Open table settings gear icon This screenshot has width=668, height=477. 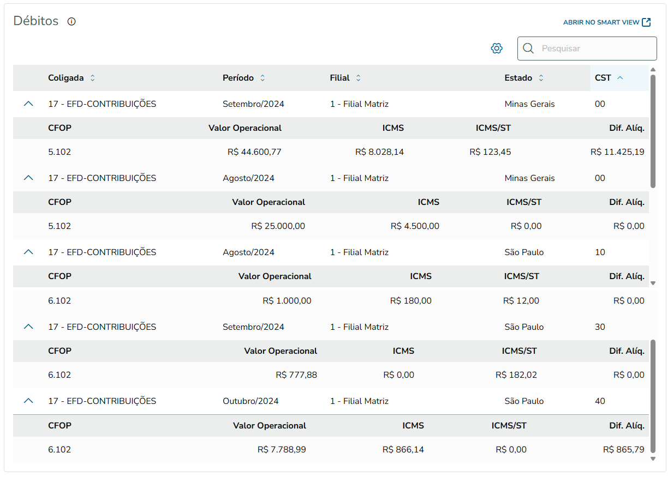tap(497, 49)
